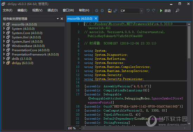Image resolution: width=193 pixels, height=132 pixels.
Task: Click the PresentationCore assembly icon
Action: (8, 50)
